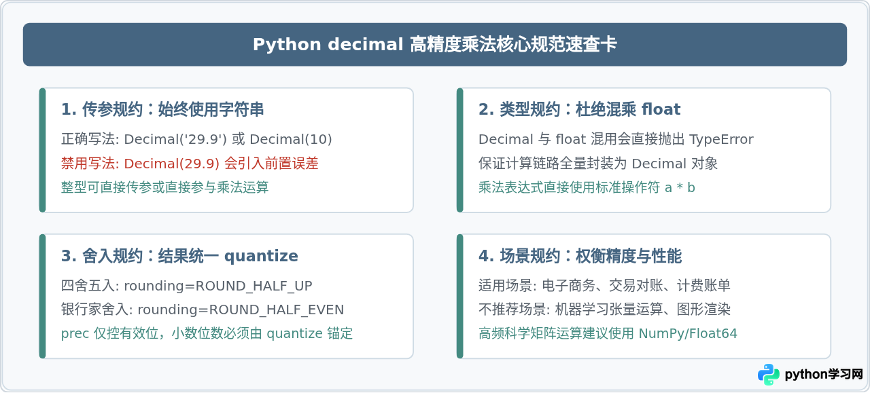Viewport: 870px width, 393px height.
Task: Select heading '2. 类型规约：杜绝混乘 float'
Action: [579, 109]
